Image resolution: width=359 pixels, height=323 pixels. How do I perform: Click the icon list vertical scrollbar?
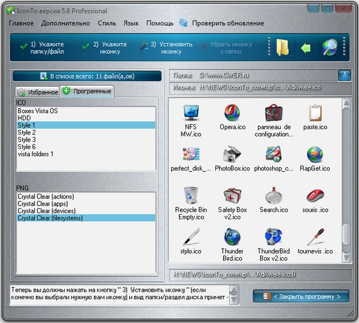click(346, 179)
